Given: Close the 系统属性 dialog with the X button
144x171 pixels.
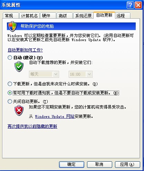Looking at the screenshot, I should [138, 5].
